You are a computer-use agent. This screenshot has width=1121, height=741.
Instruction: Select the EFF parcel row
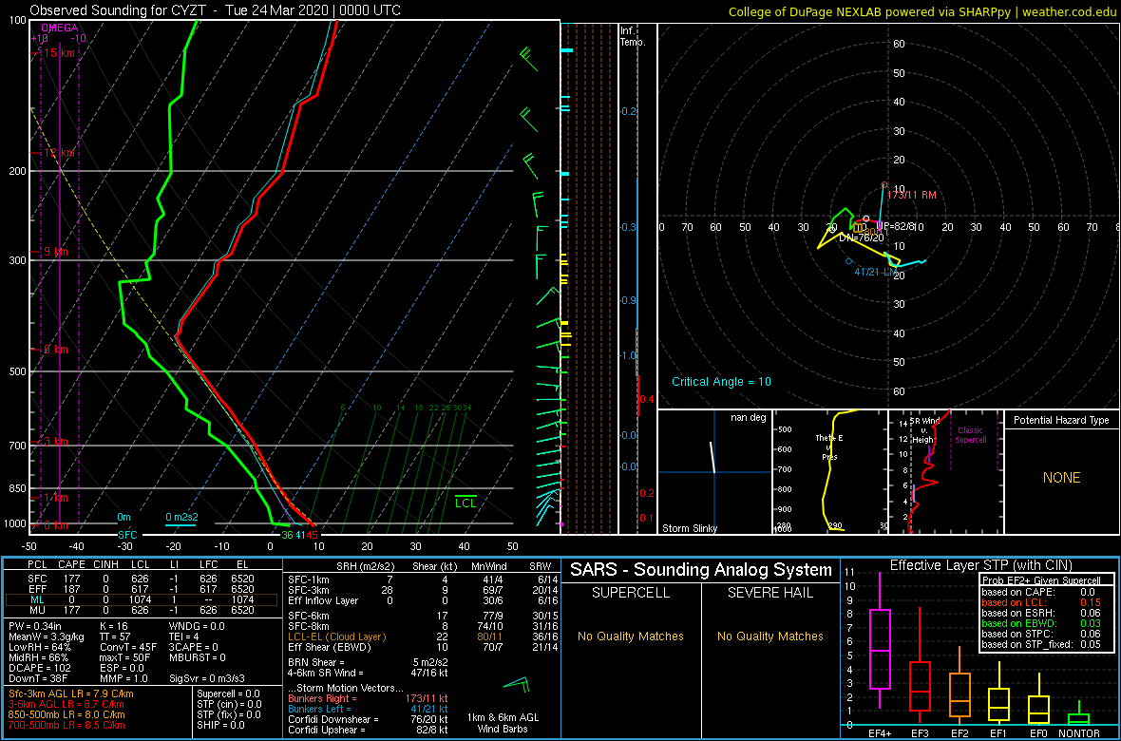pyautogui.click(x=143, y=588)
